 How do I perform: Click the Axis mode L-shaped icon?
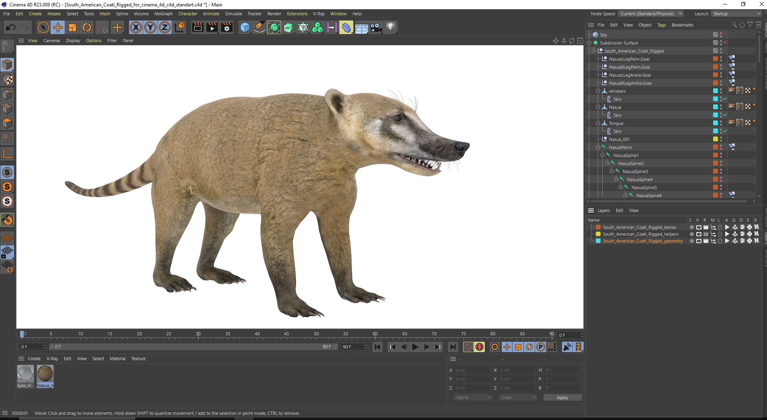[x=7, y=154]
